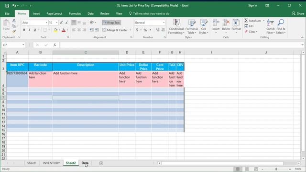The height and width of the screenshot is (172, 306).
Task: Click Merge & Center
Action: click(x=115, y=30)
